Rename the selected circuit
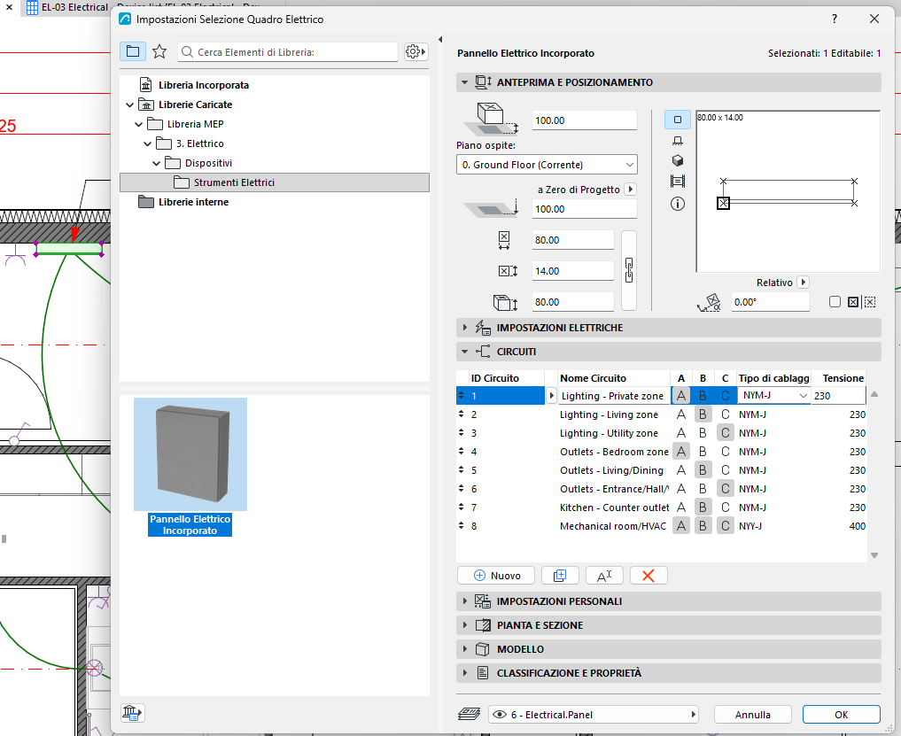 604,575
